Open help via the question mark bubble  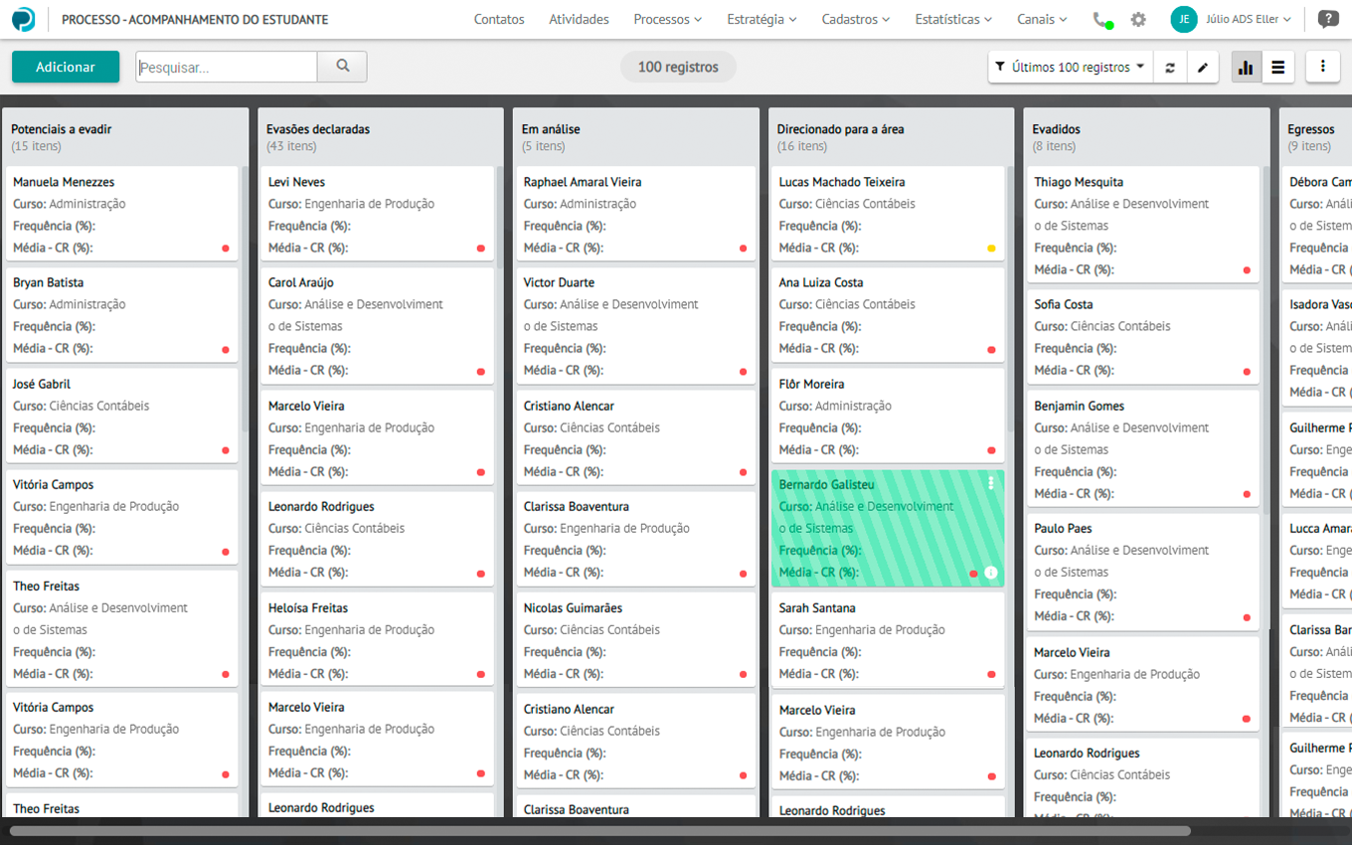[x=1327, y=19]
